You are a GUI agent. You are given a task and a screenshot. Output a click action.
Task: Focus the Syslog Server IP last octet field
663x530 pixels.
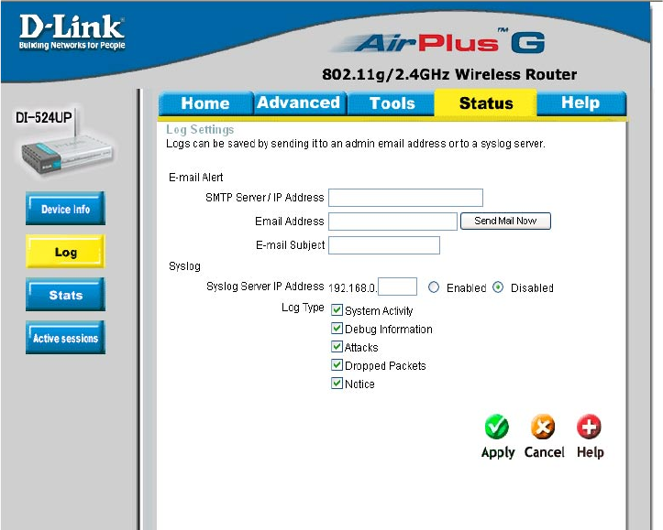click(x=397, y=287)
